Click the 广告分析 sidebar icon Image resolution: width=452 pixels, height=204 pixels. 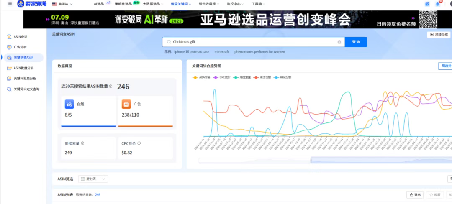9,47
